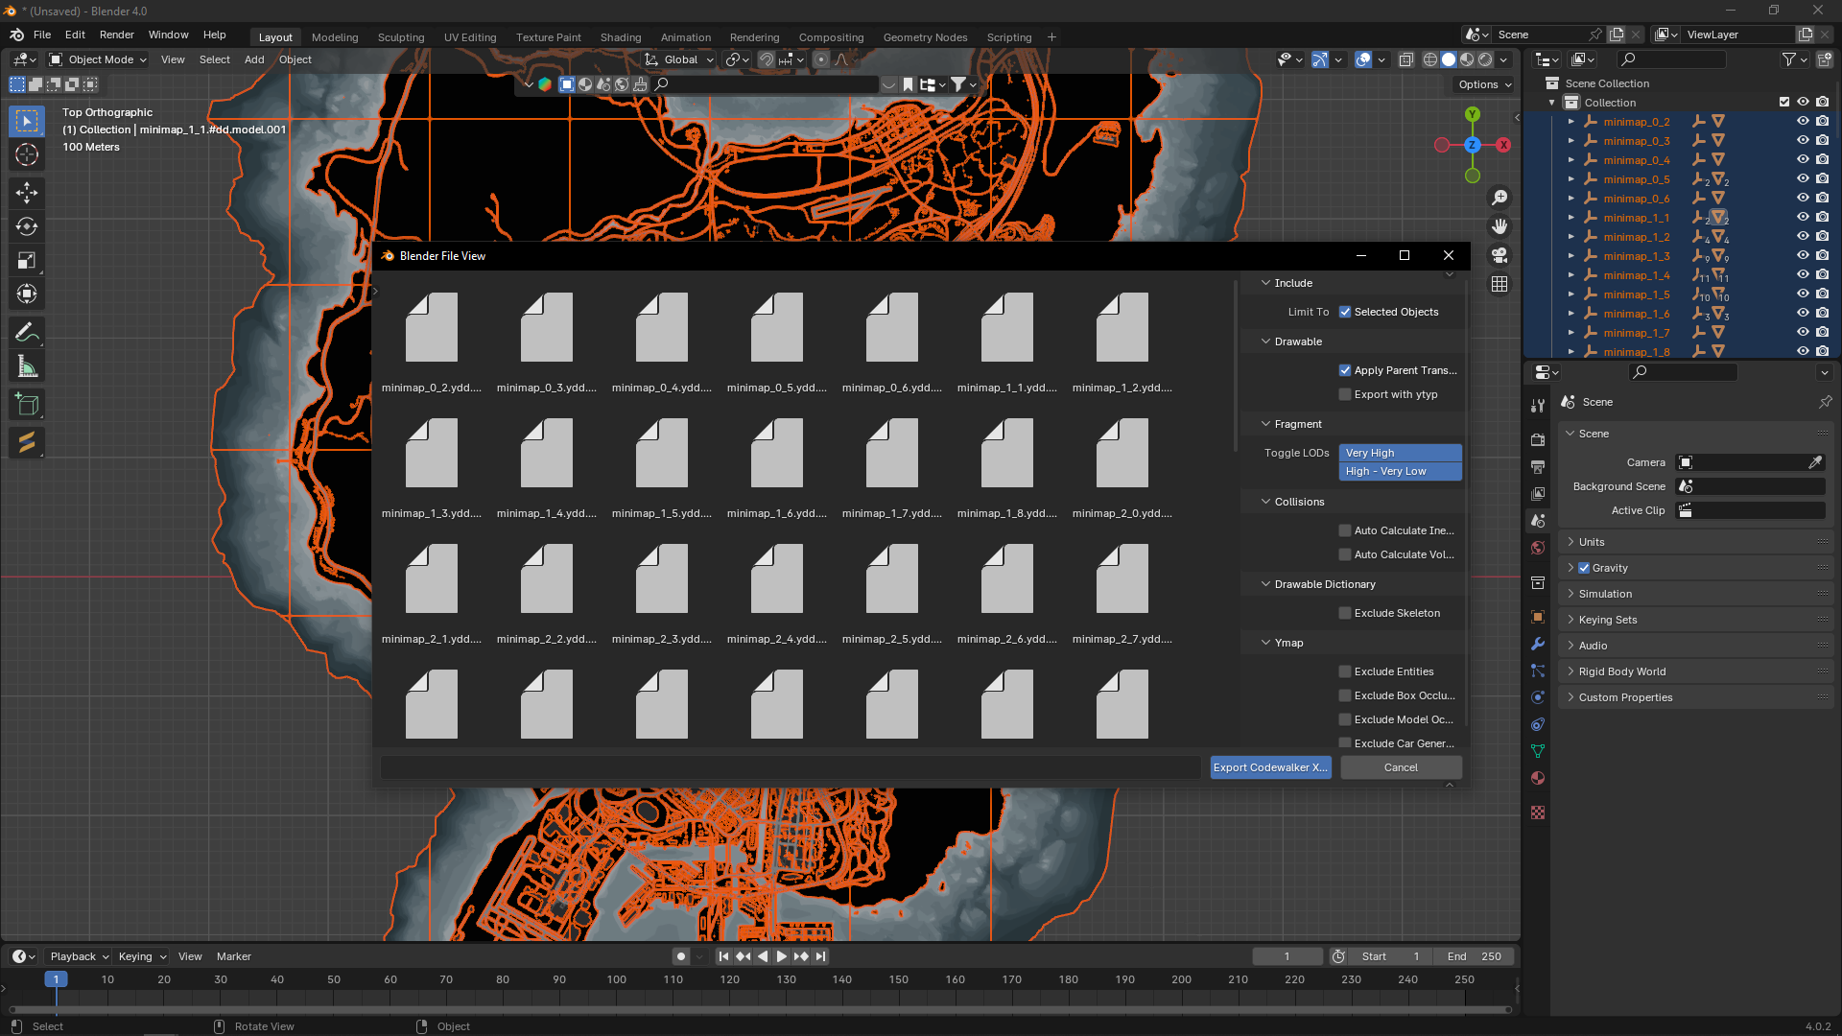Select the Cursor tool in left toolbar
1842x1036 pixels.
click(27, 155)
